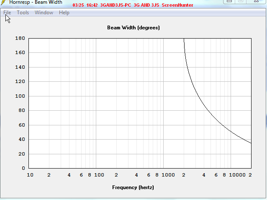Click the 60 label on the vertical axis
The width and height of the screenshot is (267, 200).
pyautogui.click(x=22, y=125)
